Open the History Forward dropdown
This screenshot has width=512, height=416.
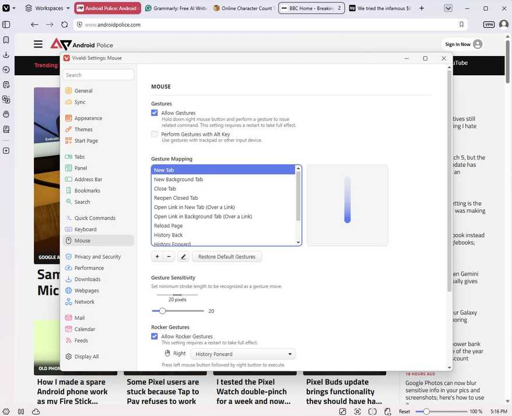tap(243, 354)
